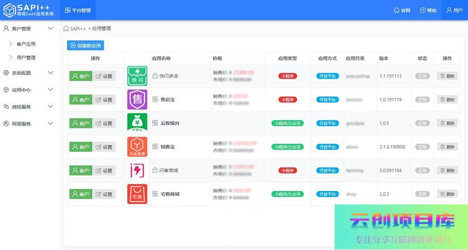
Task: Expand the 微信服务 chevron
Action: [x=50, y=107]
